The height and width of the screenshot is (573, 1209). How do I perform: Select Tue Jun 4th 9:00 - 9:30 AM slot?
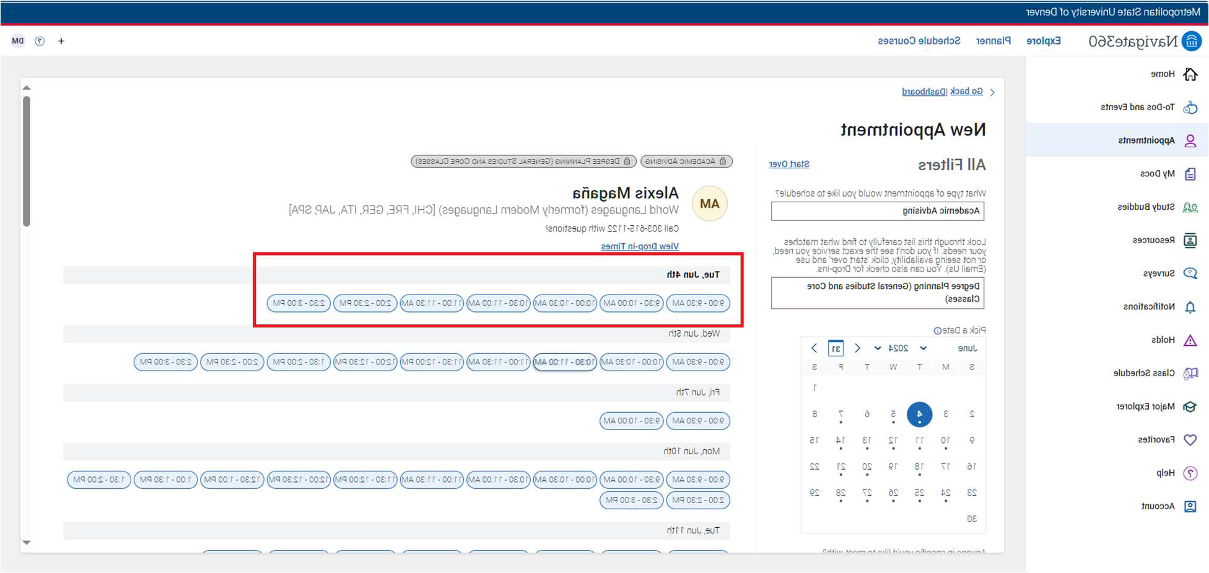click(698, 303)
